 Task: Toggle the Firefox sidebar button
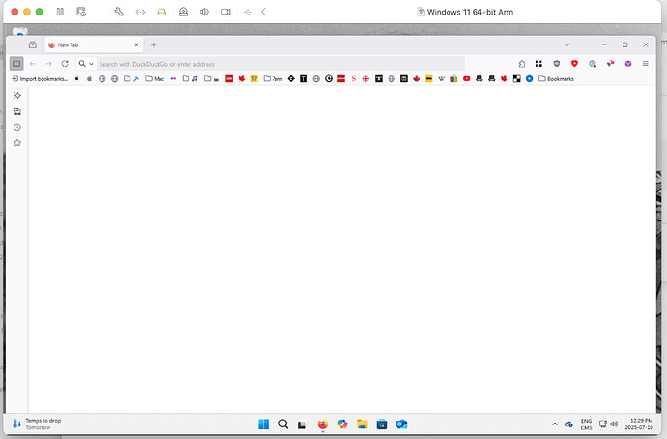point(16,63)
